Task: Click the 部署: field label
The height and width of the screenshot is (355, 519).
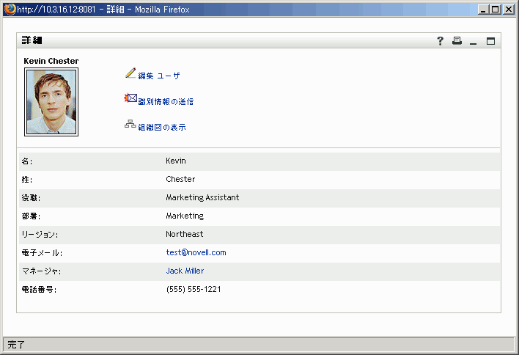Action: click(x=31, y=216)
